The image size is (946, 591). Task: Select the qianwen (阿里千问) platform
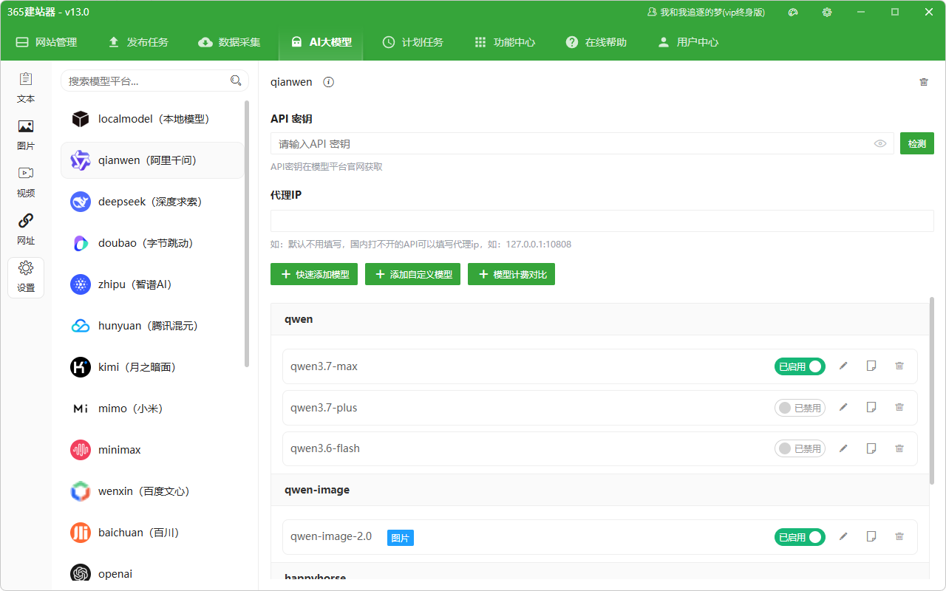(x=152, y=160)
